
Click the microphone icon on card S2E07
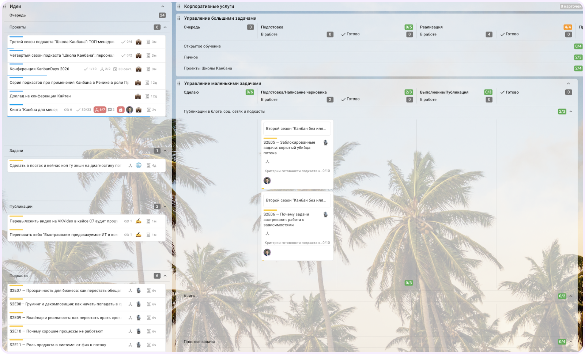pyautogui.click(x=139, y=291)
